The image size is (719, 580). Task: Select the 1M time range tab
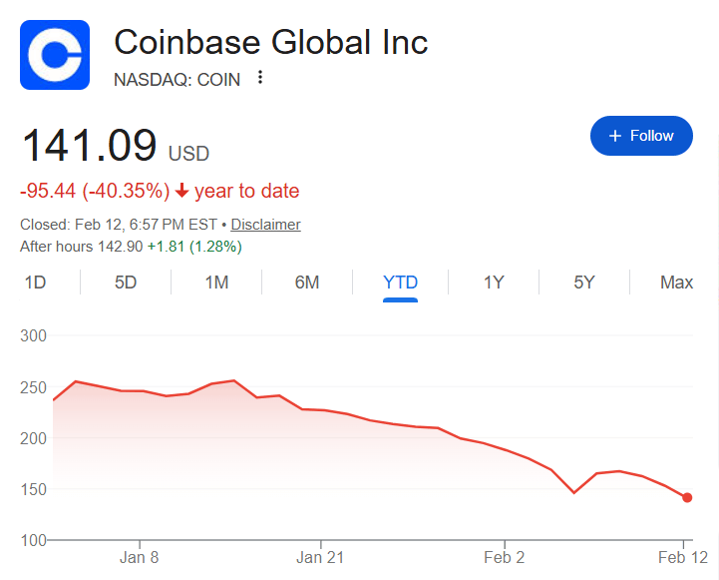coord(216,283)
